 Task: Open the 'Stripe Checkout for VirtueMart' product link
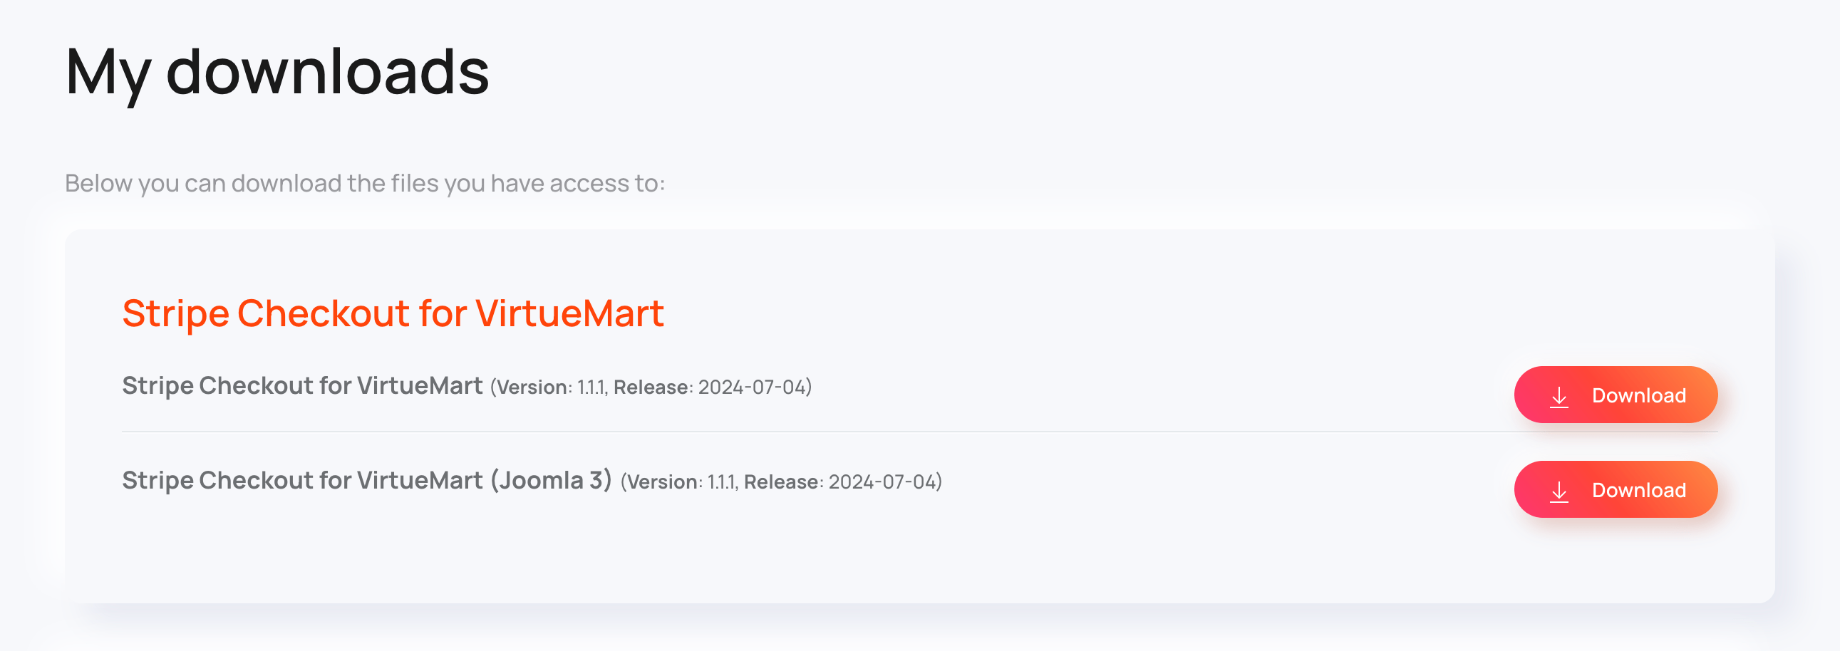click(x=393, y=312)
